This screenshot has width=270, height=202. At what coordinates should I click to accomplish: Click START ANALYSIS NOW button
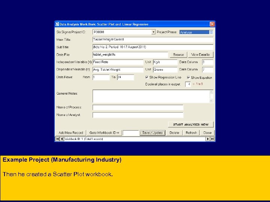point(191,125)
